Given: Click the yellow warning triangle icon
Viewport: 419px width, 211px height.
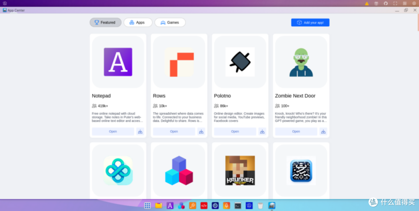Looking at the screenshot, I should click(x=367, y=3).
